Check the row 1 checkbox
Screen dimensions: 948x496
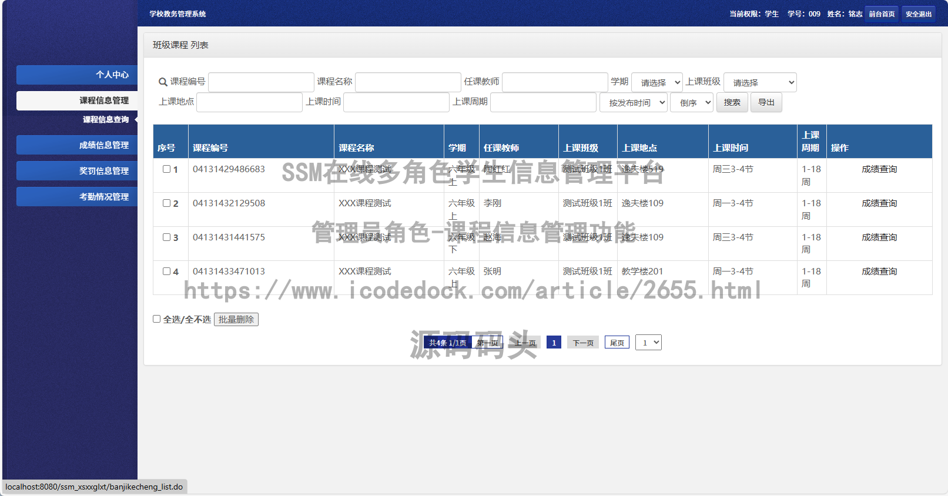[166, 169]
